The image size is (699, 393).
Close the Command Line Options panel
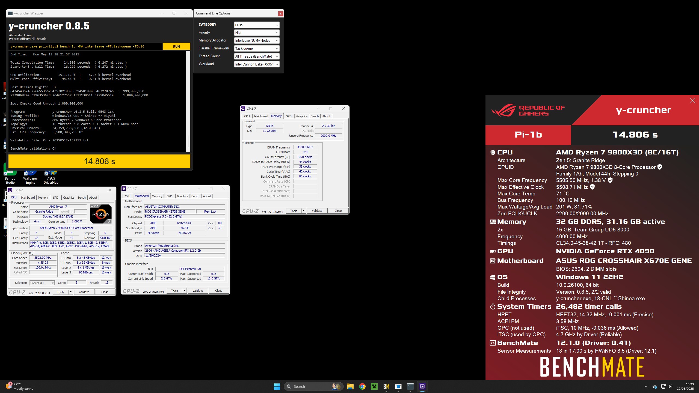(x=280, y=14)
